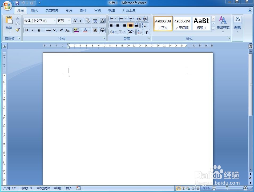Viewport: 254px width, 192px height.
Task: Click the Cut scissors icon
Action: (18, 18)
